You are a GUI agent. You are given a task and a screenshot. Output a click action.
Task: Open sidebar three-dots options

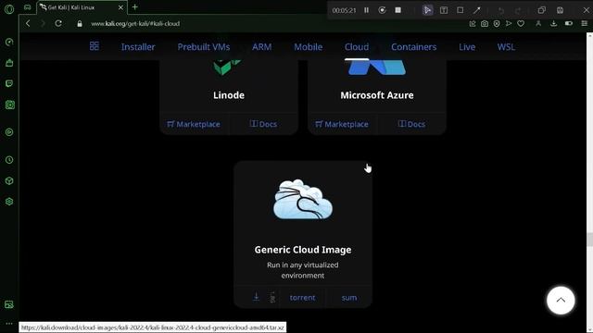pos(9,324)
